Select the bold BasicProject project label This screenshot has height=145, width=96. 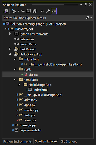pos(24,29)
